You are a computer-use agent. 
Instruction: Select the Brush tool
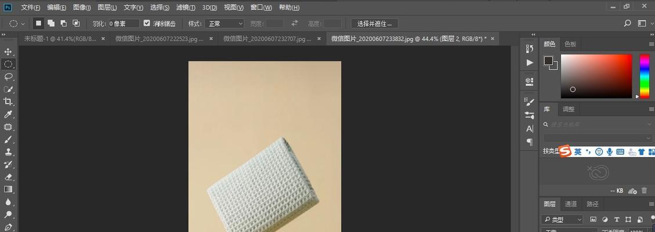(x=8, y=139)
